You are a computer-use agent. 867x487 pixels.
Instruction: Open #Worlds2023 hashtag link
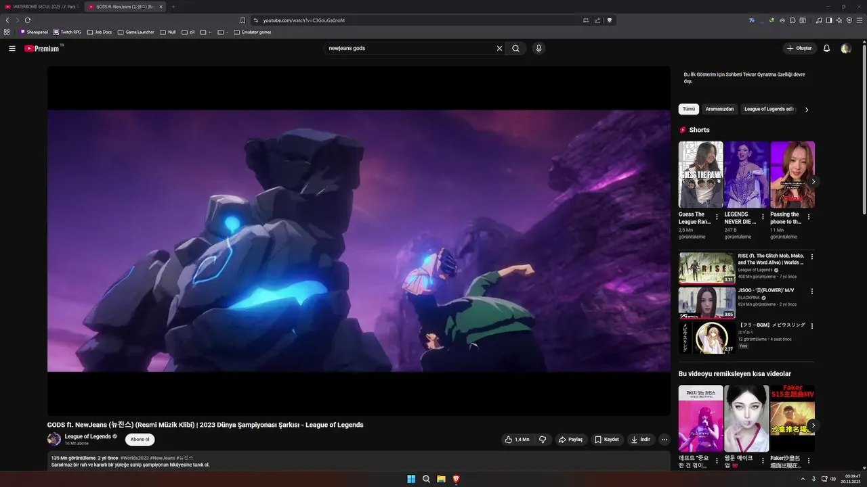pos(134,458)
